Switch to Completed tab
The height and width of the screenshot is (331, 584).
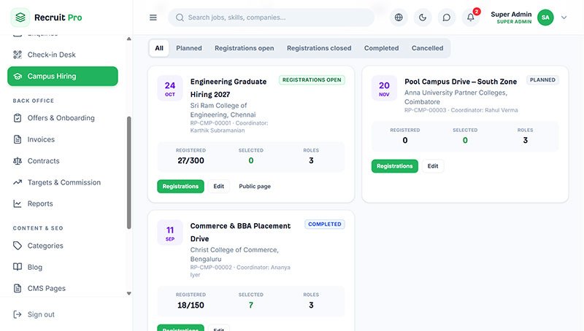pyautogui.click(x=381, y=48)
